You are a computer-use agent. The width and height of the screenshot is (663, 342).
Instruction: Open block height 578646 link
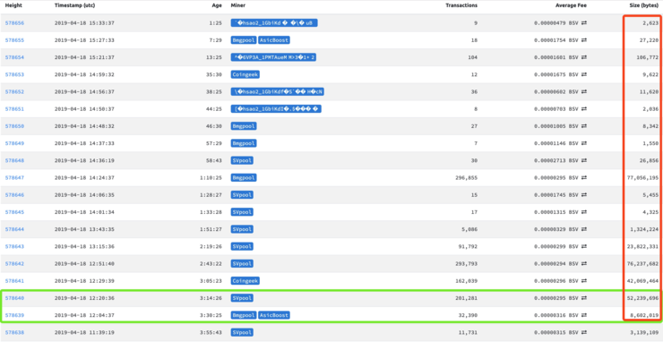tap(14, 195)
